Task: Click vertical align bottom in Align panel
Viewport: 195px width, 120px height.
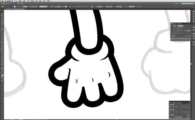Action: pyautogui.click(x=189, y=107)
